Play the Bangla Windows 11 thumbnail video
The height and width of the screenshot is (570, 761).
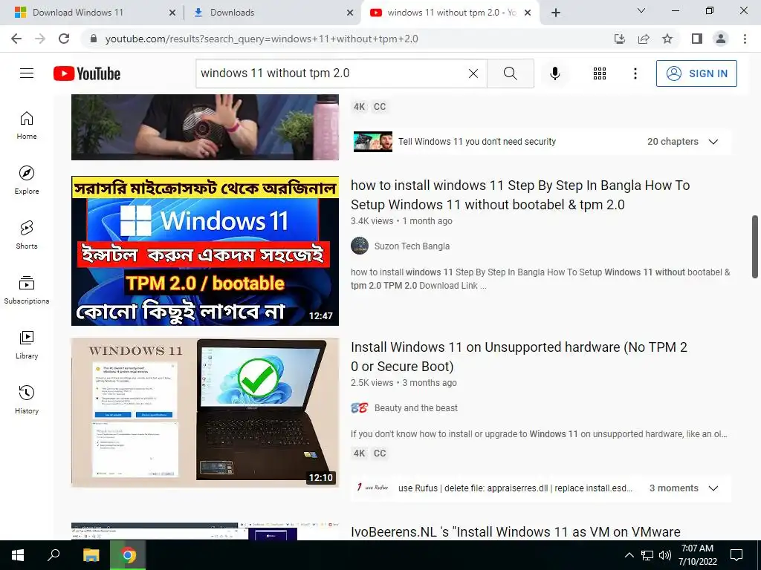(x=205, y=251)
